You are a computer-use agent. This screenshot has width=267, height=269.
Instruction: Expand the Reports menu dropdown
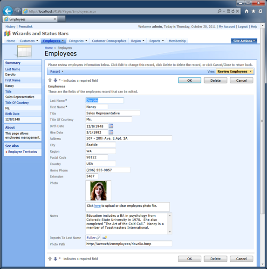(x=163, y=41)
